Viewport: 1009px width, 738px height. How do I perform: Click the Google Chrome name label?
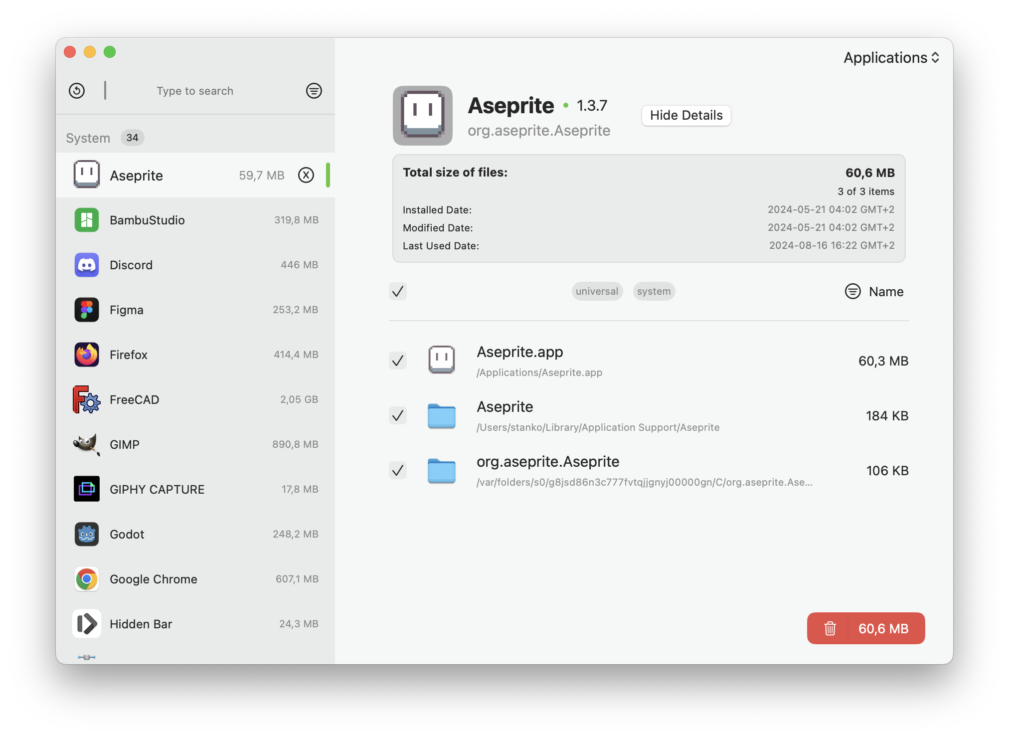154,579
